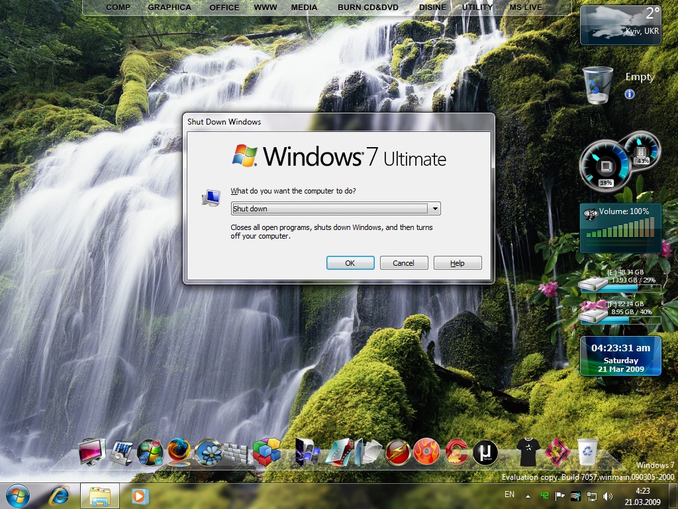Click the recycle bin info icon

click(x=630, y=94)
